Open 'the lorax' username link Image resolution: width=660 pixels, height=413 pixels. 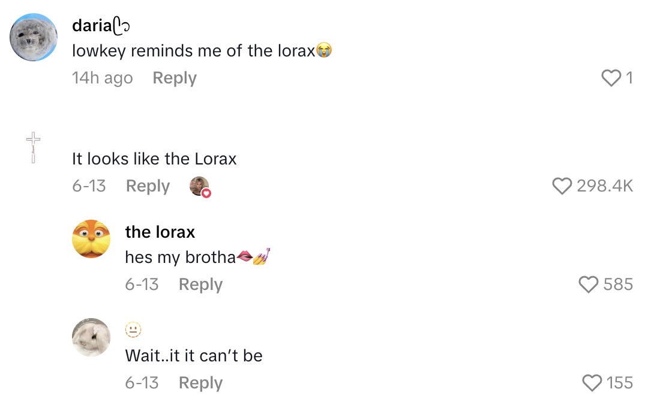[x=160, y=232]
